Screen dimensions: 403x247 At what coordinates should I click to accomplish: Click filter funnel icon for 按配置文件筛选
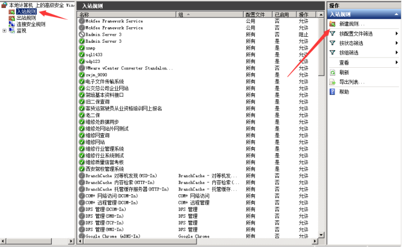click(332, 34)
